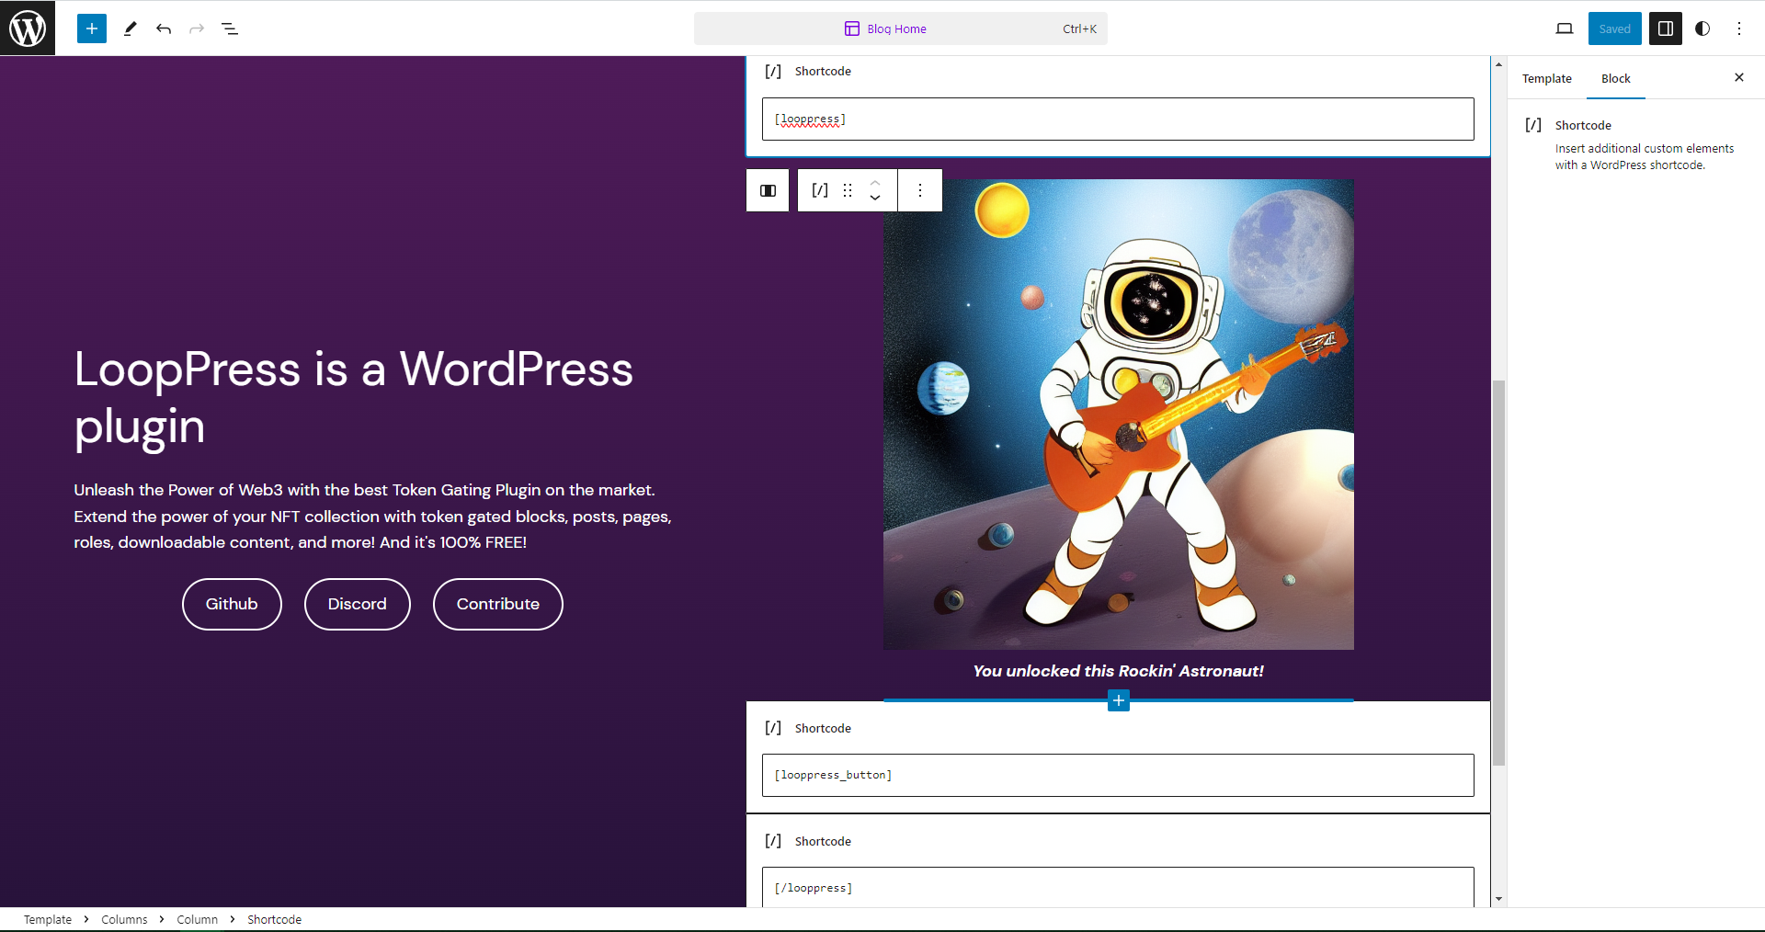Click the Saved button
1765x932 pixels.
(x=1614, y=28)
